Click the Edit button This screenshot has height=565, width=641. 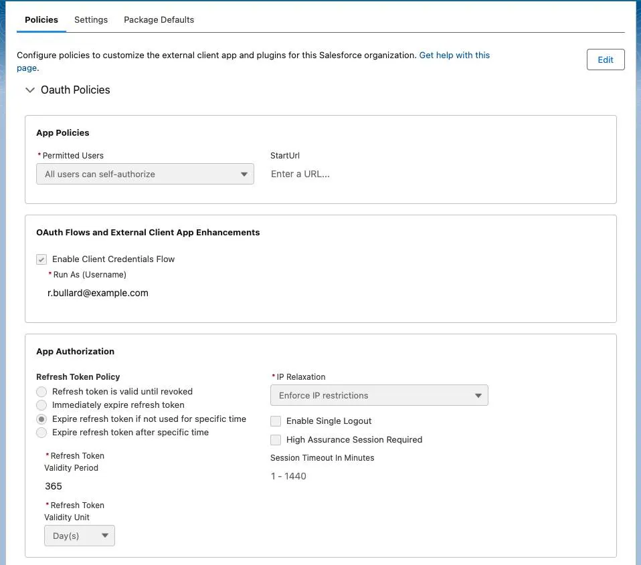pos(606,60)
